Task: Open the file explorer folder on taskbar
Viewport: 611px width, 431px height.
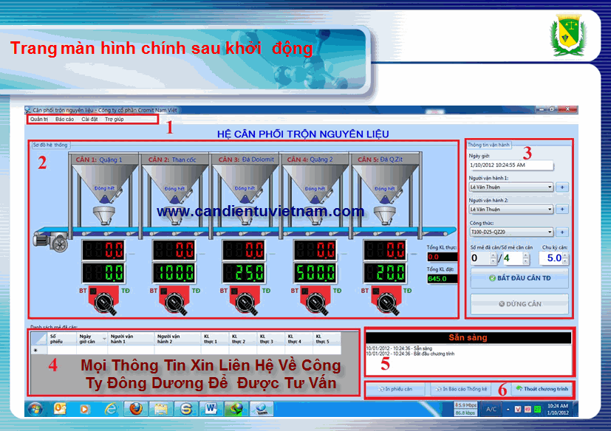Action: 160,409
